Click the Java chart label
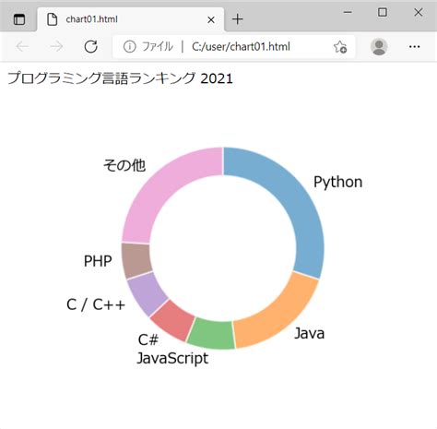This screenshot has height=429, width=437. pos(309,333)
